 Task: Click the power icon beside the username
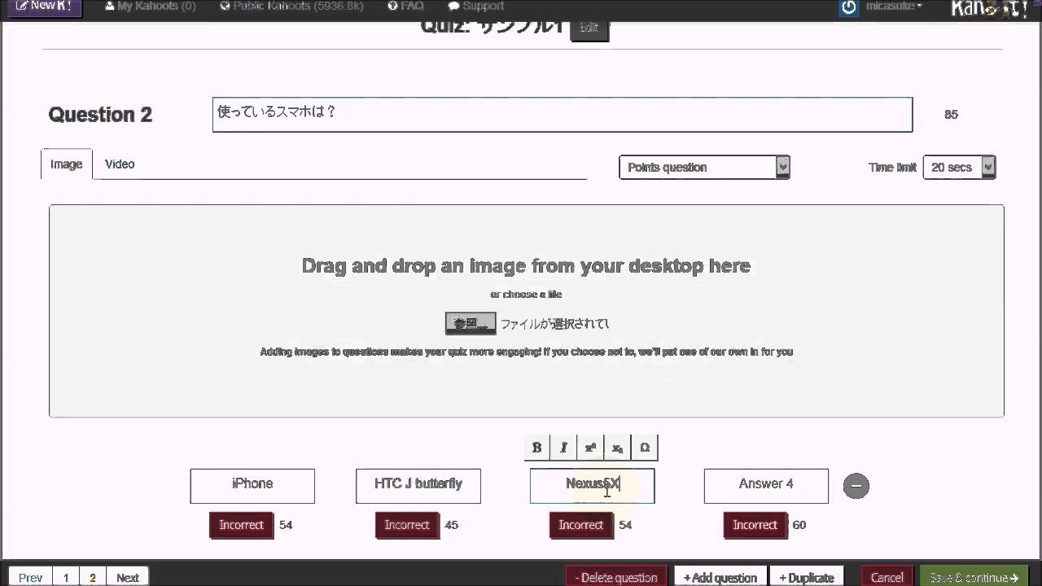[849, 7]
